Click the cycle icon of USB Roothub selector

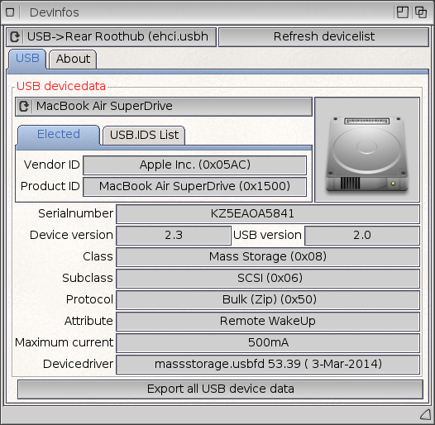pyautogui.click(x=15, y=37)
